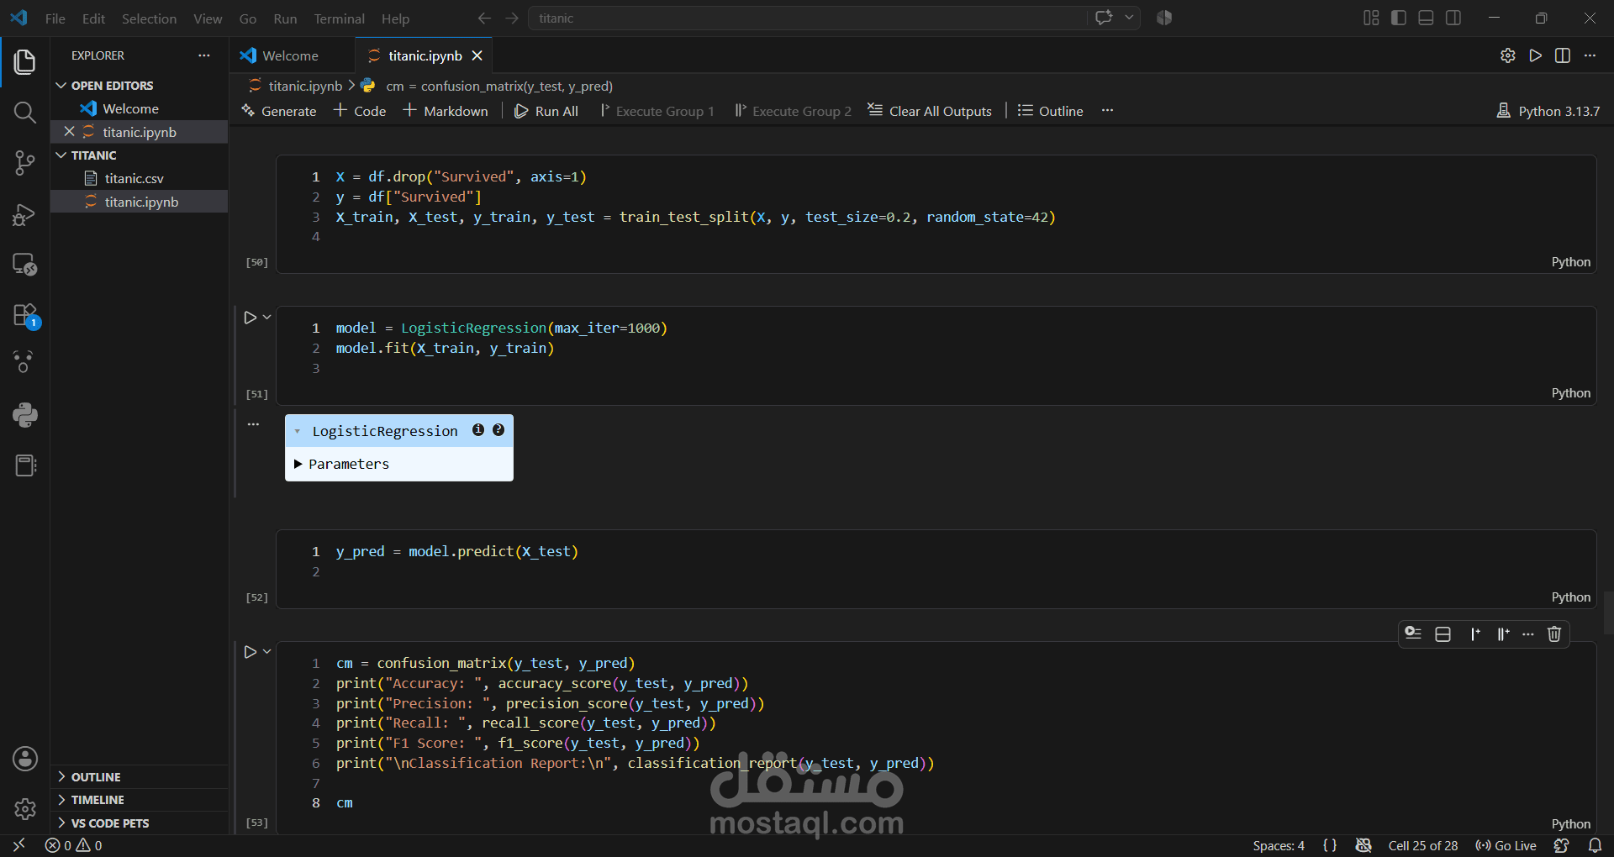Open the Help menu

click(396, 18)
